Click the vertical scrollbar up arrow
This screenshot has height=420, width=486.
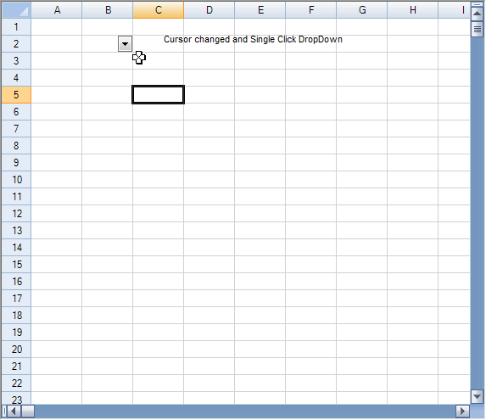(478, 14)
